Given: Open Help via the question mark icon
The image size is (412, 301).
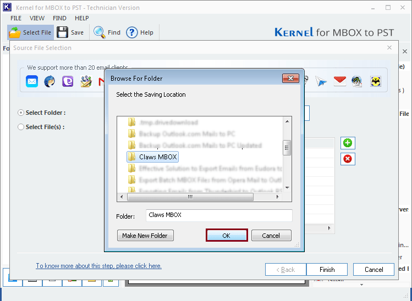Looking at the screenshot, I should coord(132,32).
